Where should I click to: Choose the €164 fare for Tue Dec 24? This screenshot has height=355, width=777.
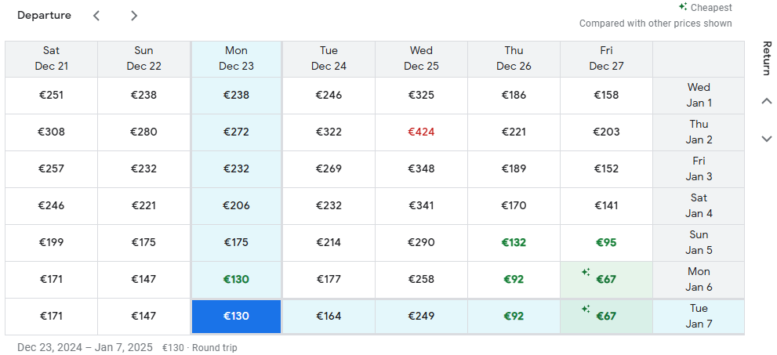pyautogui.click(x=329, y=316)
